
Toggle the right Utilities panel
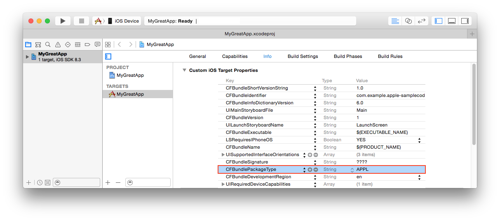pos(465,21)
